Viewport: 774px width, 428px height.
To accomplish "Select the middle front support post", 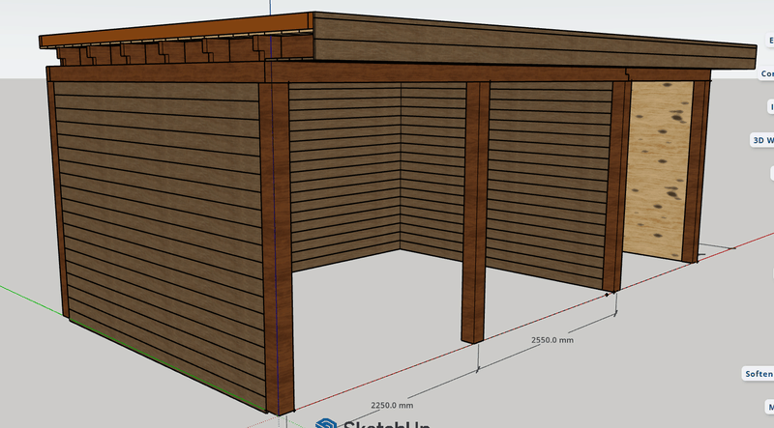I will [x=476, y=212].
